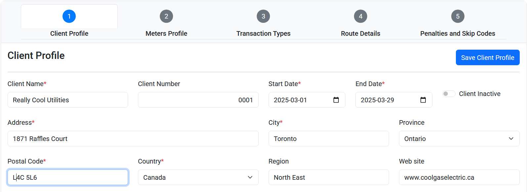Screen dimensions: 528x192
Task: Open the Country dropdown showing Canada
Action: [198, 177]
